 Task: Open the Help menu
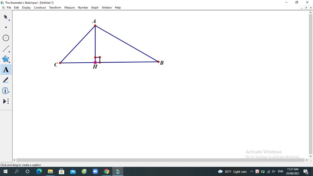click(118, 8)
